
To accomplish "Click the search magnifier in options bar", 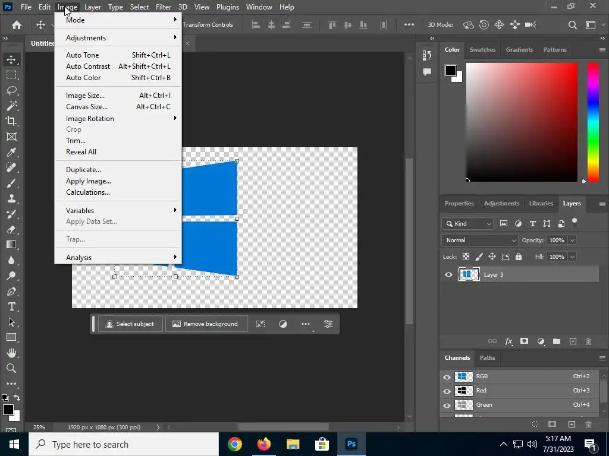I will [573, 25].
